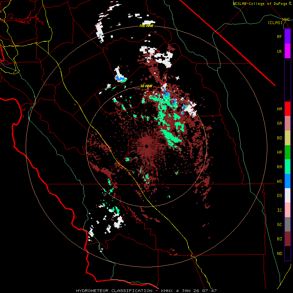Select the BI dark red legend swatch
Viewport: 293px width, 293px height.
pos(287,239)
